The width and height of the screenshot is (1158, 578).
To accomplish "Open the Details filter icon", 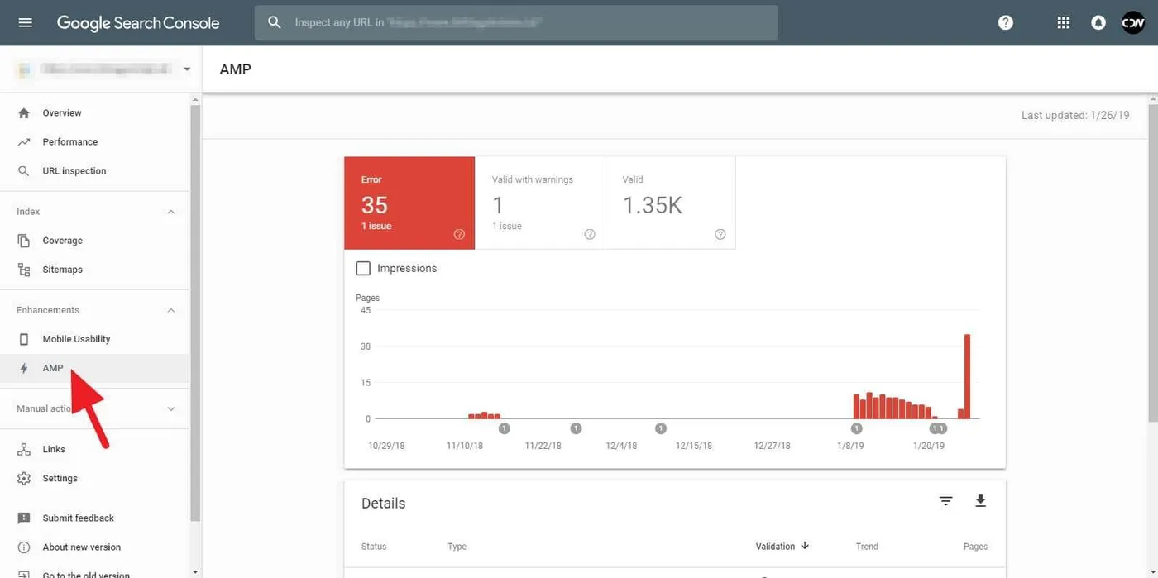I will 945,501.
